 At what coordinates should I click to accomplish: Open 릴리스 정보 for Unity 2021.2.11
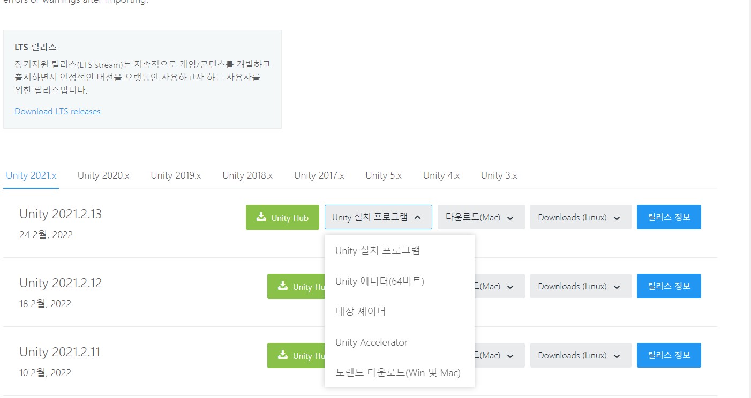[669, 355]
